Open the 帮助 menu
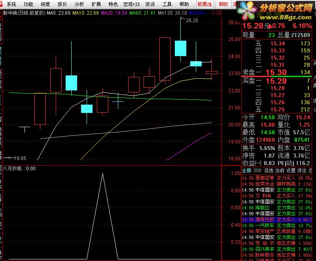The width and height of the screenshot is (316, 261). (184, 4)
